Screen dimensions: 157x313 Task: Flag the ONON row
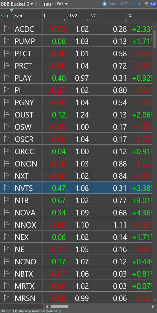(7, 164)
